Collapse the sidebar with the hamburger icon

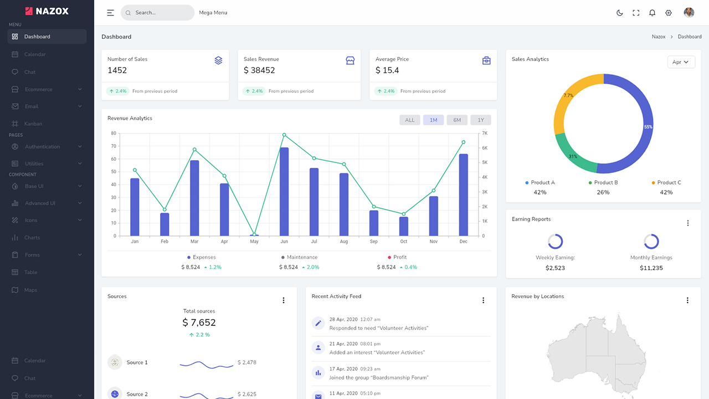pyautogui.click(x=110, y=12)
